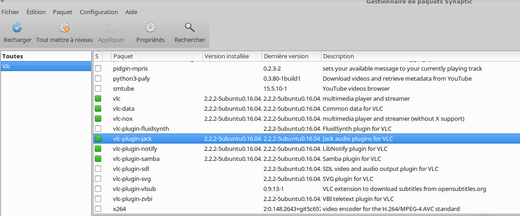The width and height of the screenshot is (520, 216).
Task: Sort by Version installée column header
Action: (232, 56)
